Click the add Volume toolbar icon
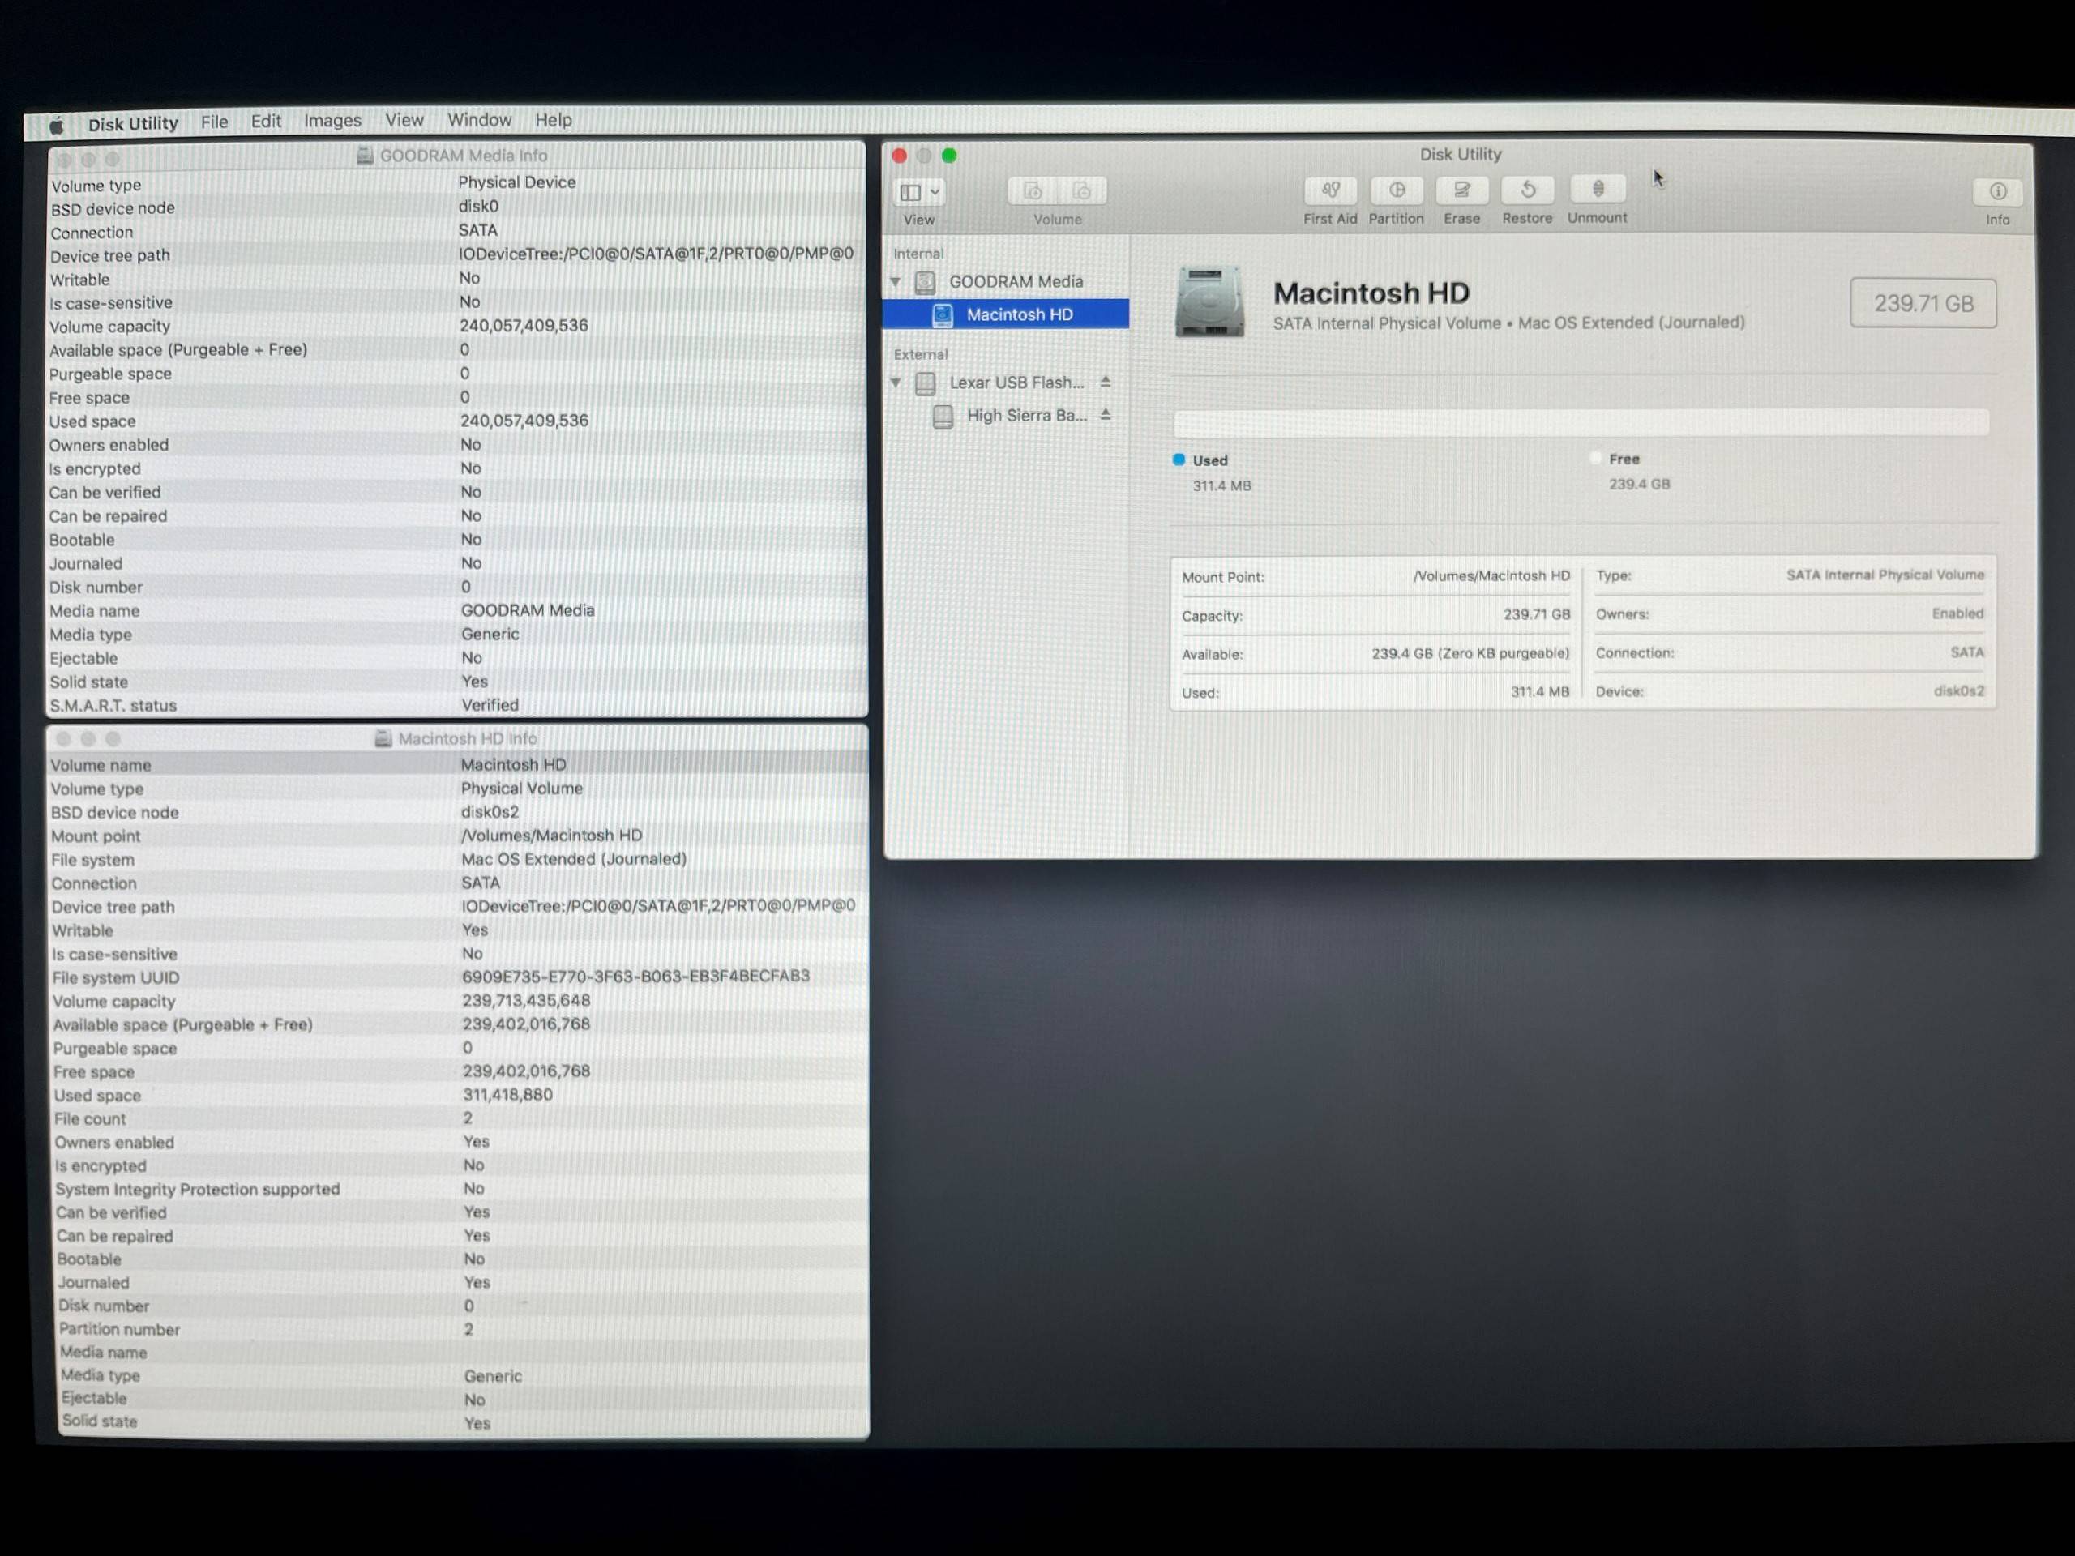This screenshot has height=1556, width=2075. tap(1033, 191)
